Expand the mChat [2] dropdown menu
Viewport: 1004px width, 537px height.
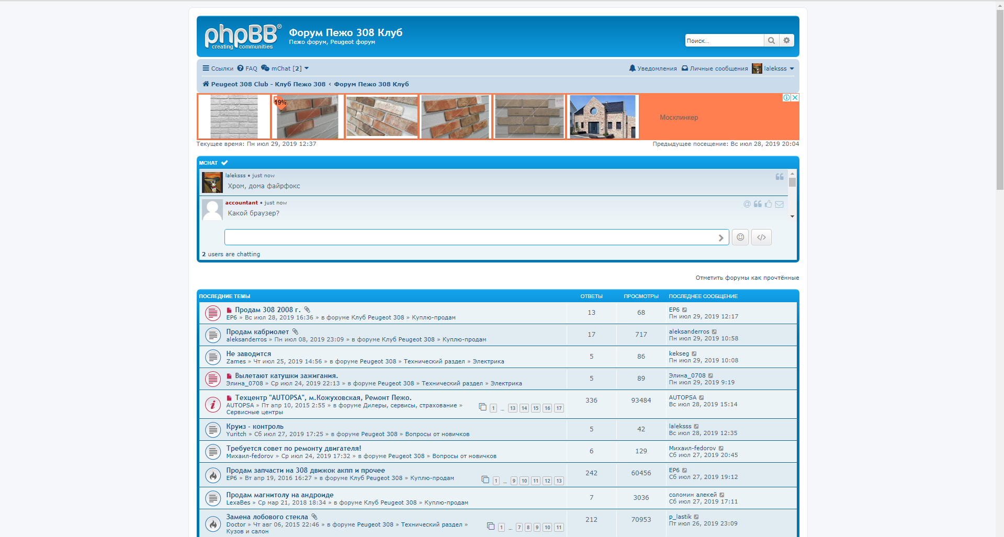[x=286, y=68]
